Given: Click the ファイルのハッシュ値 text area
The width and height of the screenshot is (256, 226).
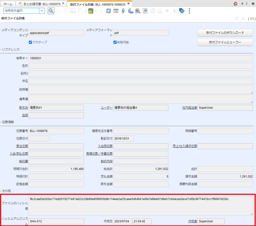Looking at the screenshot, I should point(141,206).
